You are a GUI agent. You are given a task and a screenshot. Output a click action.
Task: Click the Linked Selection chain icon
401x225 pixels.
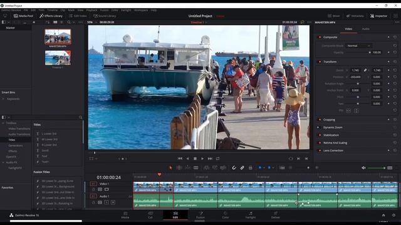242,167
